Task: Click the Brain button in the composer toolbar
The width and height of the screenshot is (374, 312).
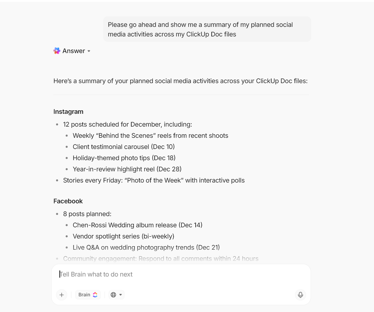Action: point(88,294)
